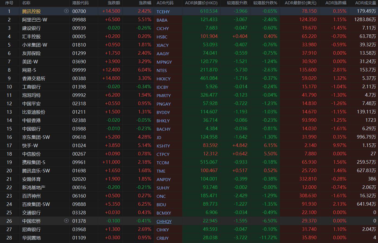
Task: Sort by the 较港股升跌 column header
Action: point(237,3)
